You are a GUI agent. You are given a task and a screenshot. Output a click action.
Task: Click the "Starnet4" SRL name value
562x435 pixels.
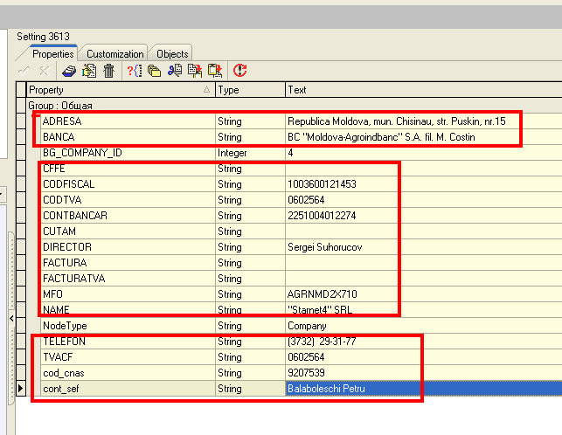pyautogui.click(x=320, y=310)
